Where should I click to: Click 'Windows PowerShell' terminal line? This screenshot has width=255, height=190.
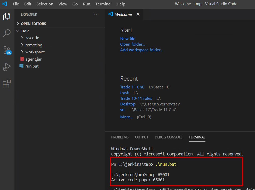click(x=132, y=149)
